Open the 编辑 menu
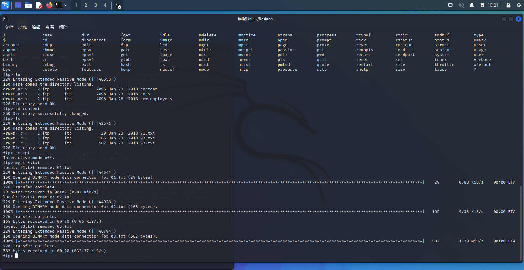Screen dimensions: 524x270 (x=36, y=28)
